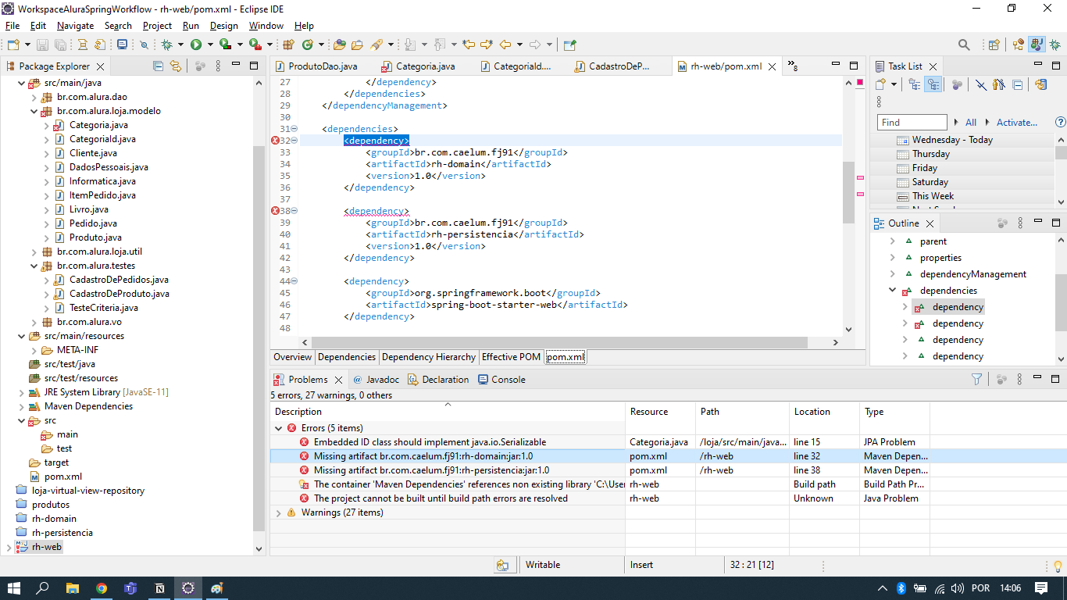This screenshot has height=600, width=1067.
Task: Click the Save All toolbar icon
Action: pos(60,45)
